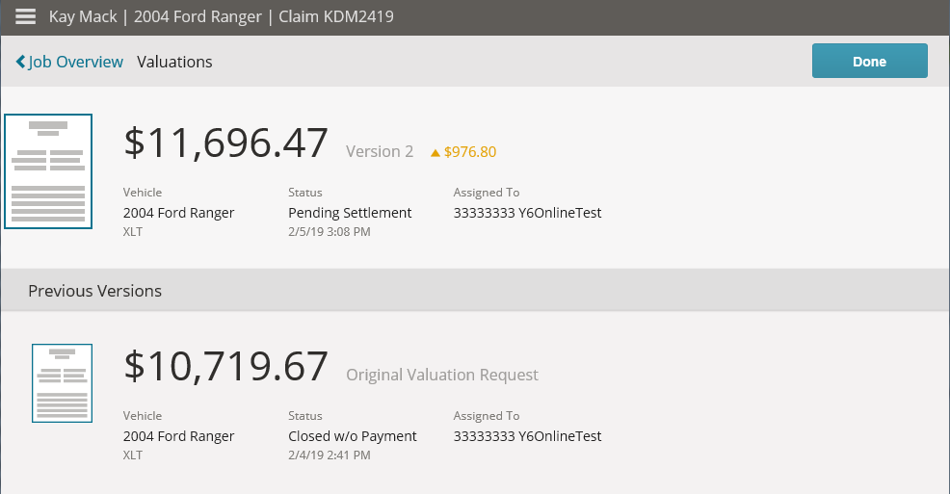Click the claim title in header bar
The width and height of the screenshot is (950, 494).
[x=222, y=16]
